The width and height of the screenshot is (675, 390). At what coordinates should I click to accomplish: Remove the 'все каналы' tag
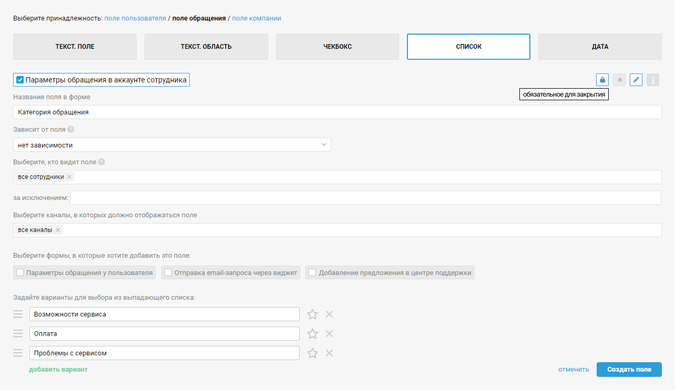click(x=58, y=230)
